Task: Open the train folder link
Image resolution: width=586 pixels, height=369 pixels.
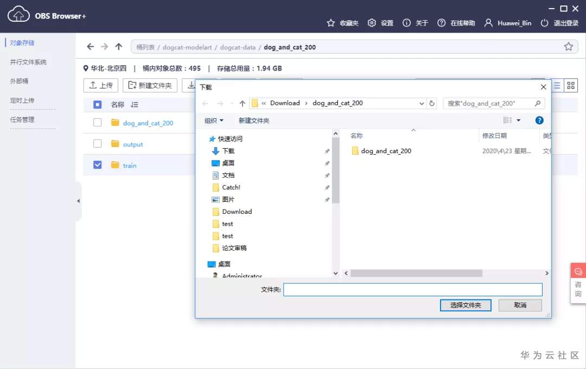Action: click(130, 166)
